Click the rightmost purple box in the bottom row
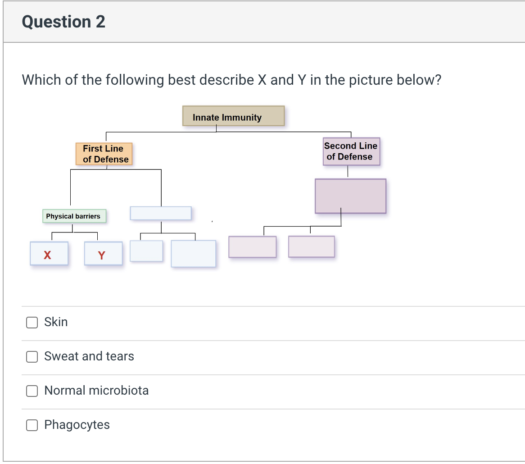The width and height of the screenshot is (525, 464). [x=311, y=246]
